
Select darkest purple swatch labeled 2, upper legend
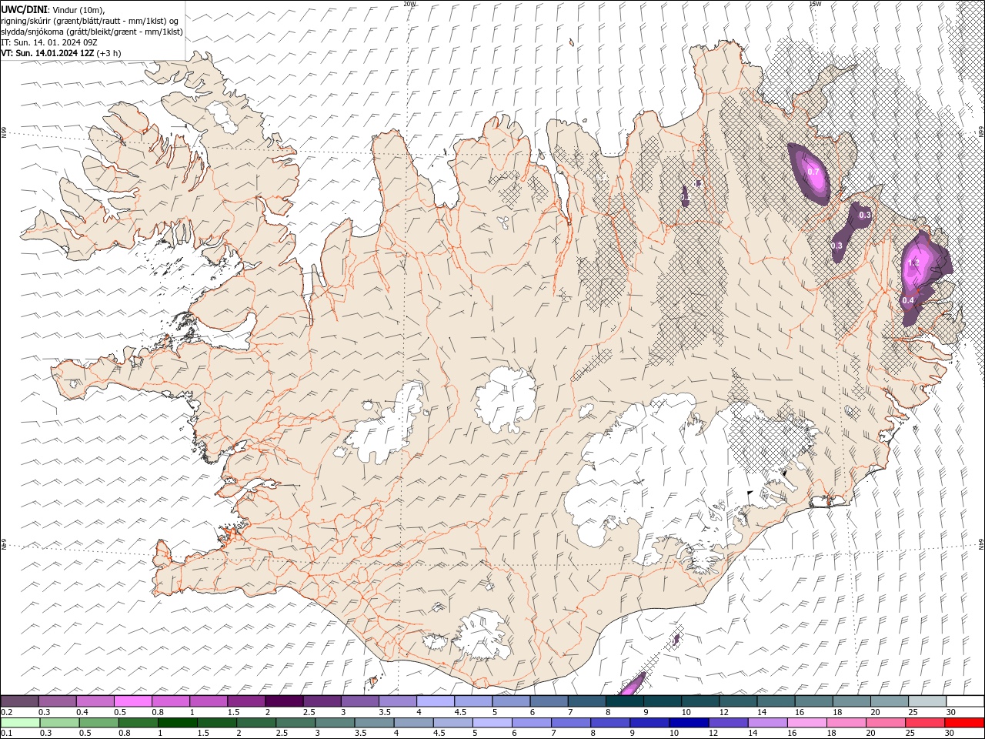click(x=284, y=701)
